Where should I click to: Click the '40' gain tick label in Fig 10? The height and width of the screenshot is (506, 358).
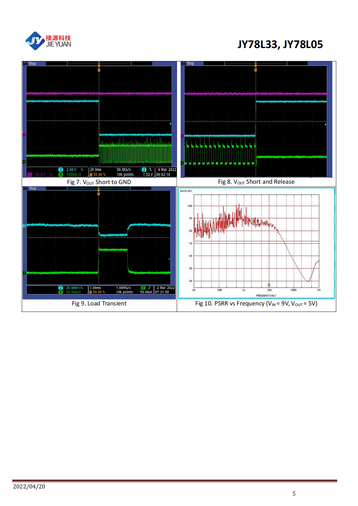(190, 281)
